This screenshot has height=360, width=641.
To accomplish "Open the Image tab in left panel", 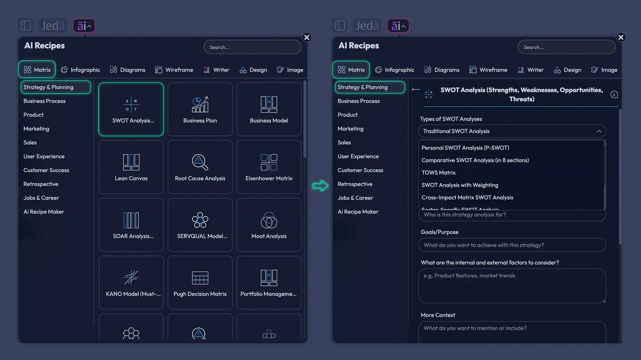I will [x=290, y=70].
